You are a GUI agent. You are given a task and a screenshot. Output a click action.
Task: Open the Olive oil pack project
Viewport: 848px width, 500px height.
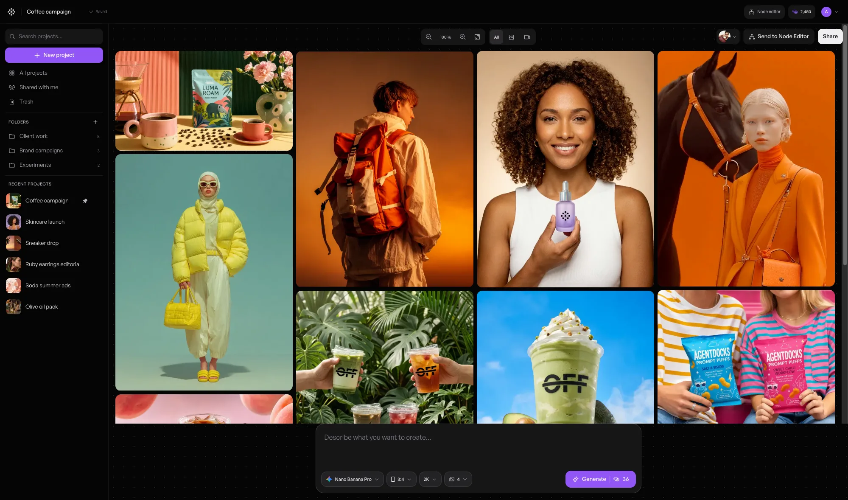tap(54, 307)
